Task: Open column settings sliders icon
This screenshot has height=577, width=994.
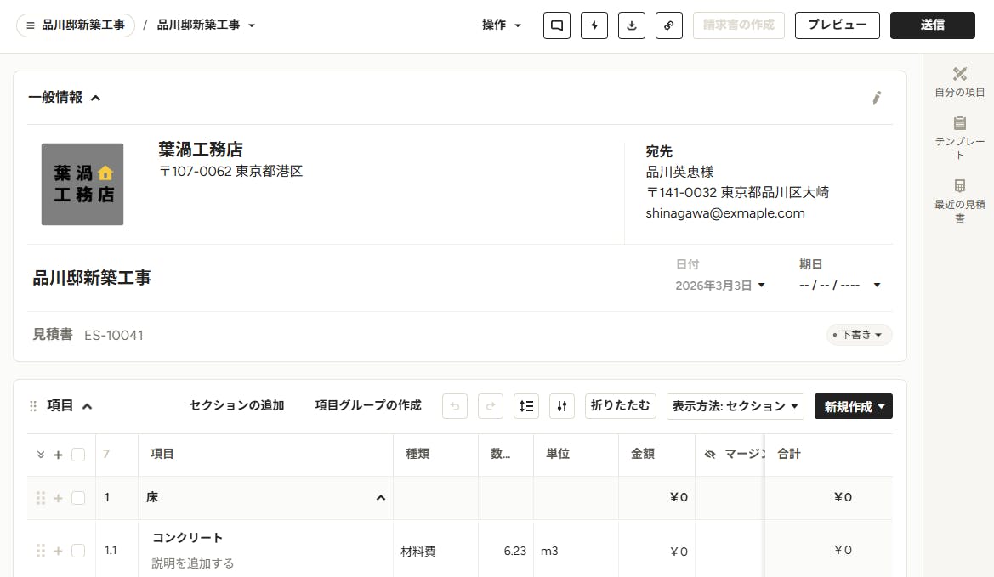Action: point(562,406)
